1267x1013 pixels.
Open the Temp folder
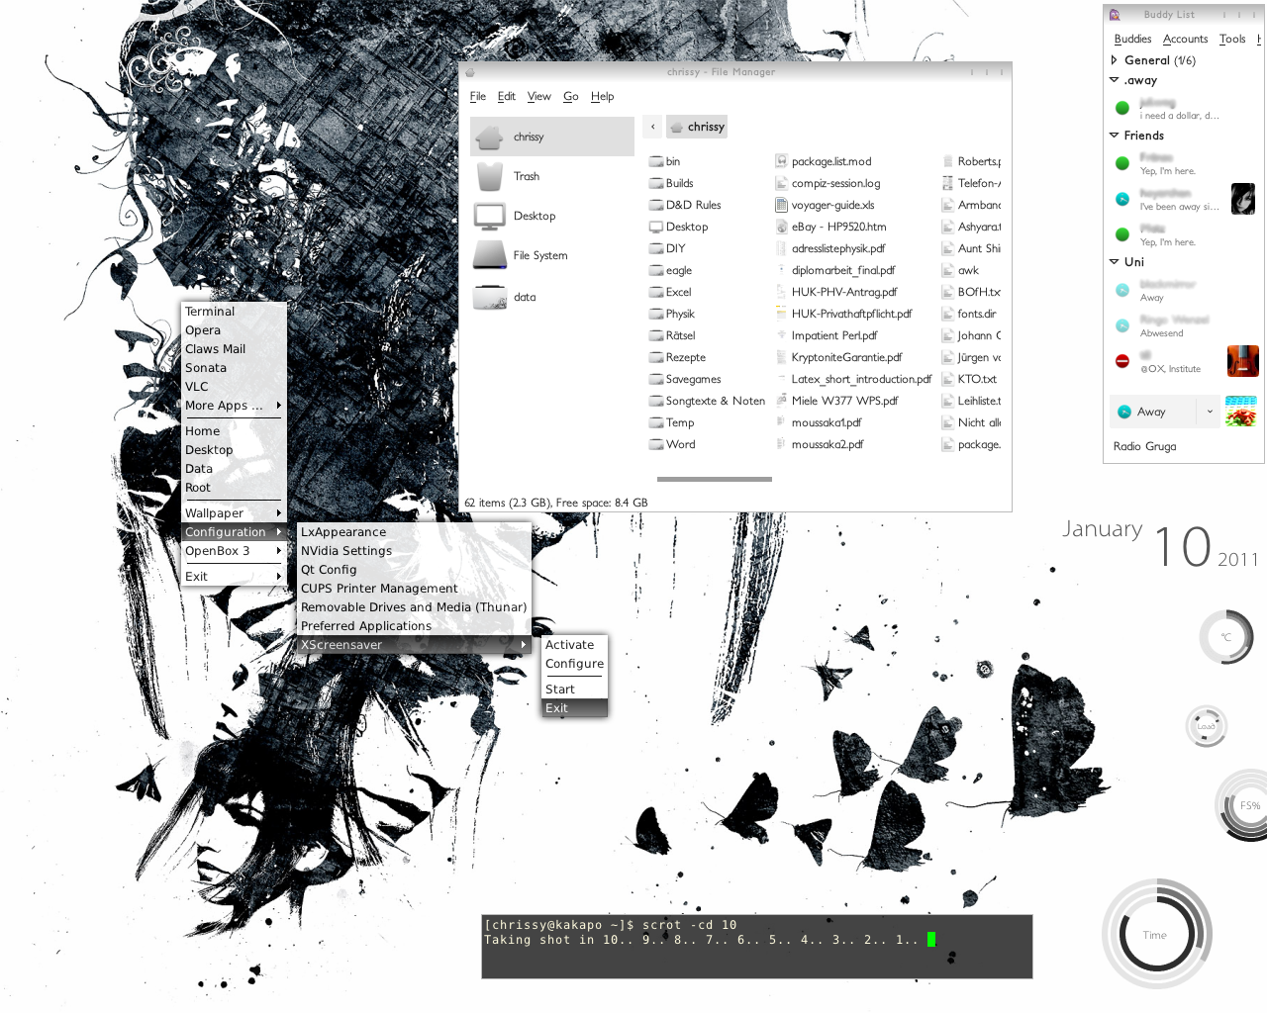[671, 422]
